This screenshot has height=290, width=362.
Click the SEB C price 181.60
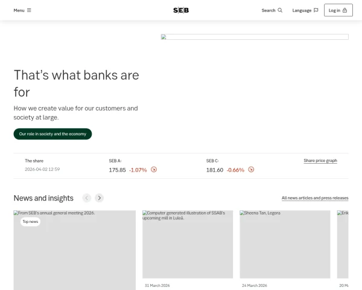click(x=215, y=170)
